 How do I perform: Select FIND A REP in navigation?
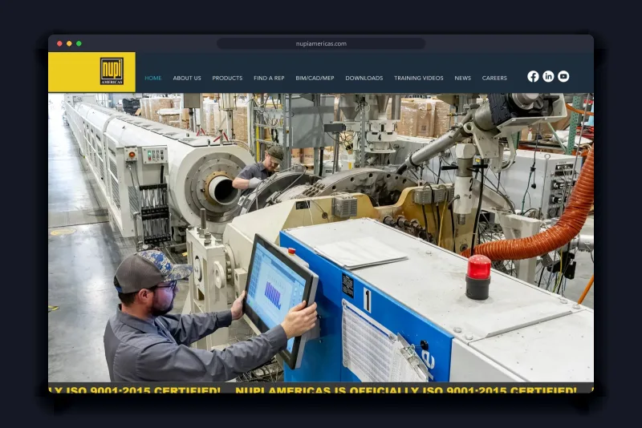click(269, 78)
